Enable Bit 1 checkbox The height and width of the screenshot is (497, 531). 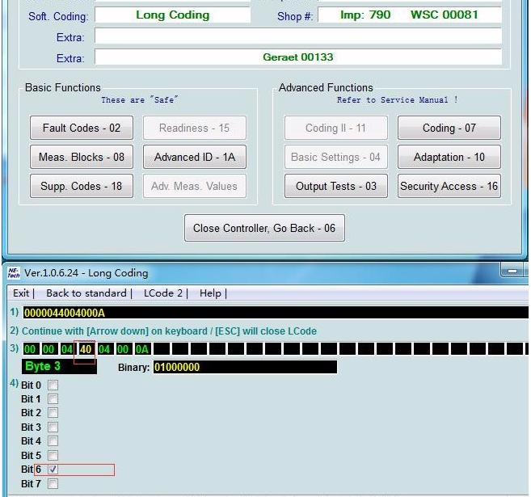tap(53, 399)
